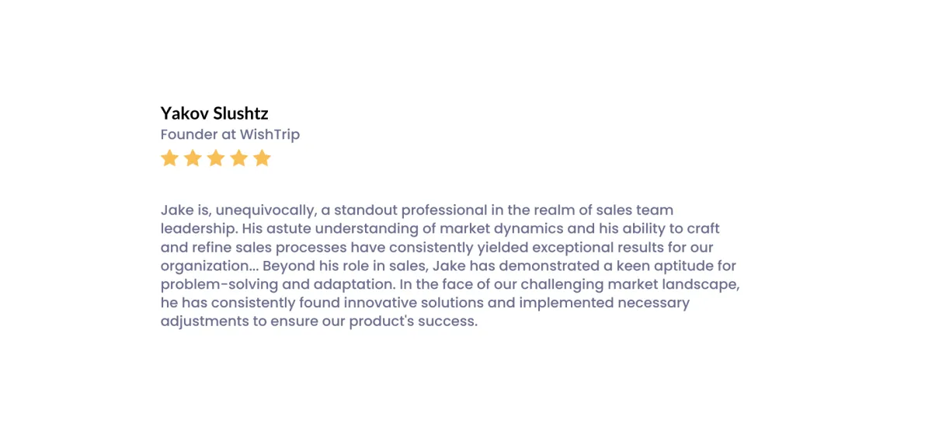Click the first rating star
Viewport: 932px width, 434px height.
coord(169,158)
